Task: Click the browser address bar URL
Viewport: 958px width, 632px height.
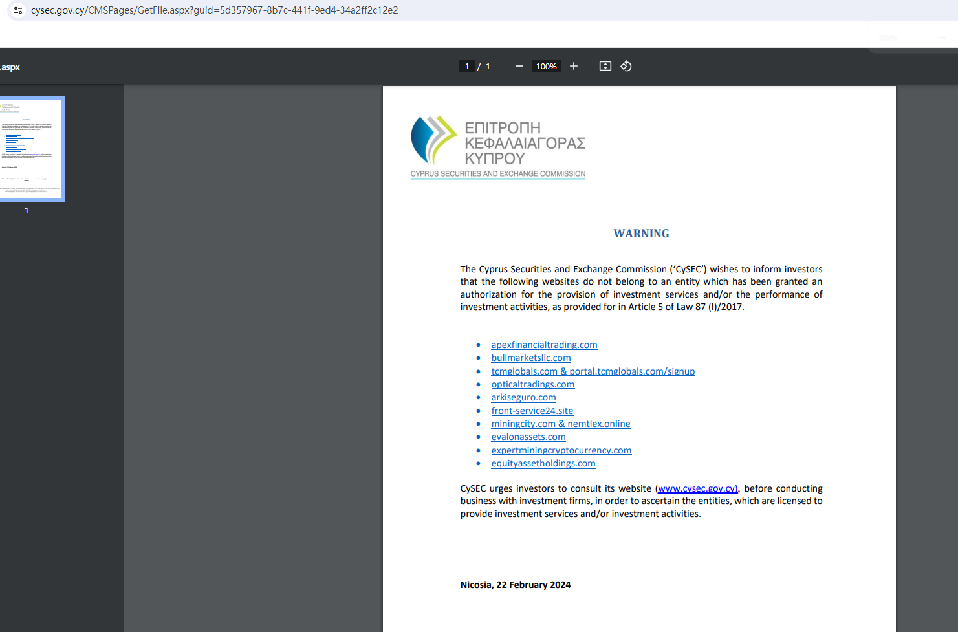Action: tap(215, 10)
